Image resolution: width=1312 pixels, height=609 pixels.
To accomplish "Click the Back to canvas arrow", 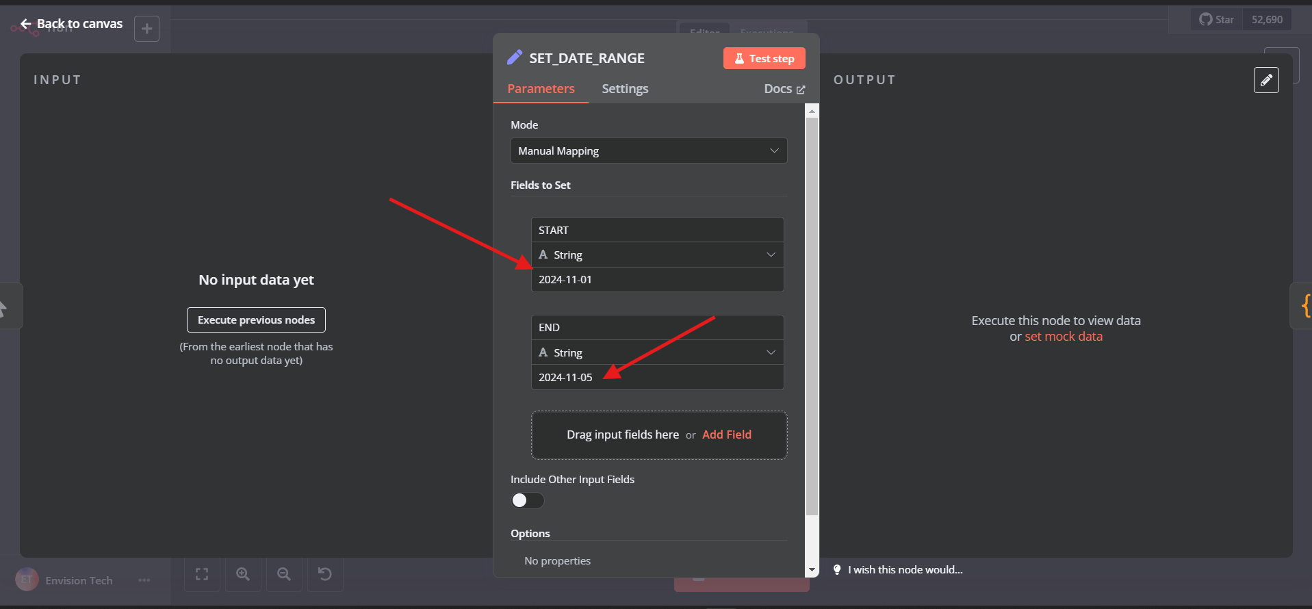I will pyautogui.click(x=26, y=24).
